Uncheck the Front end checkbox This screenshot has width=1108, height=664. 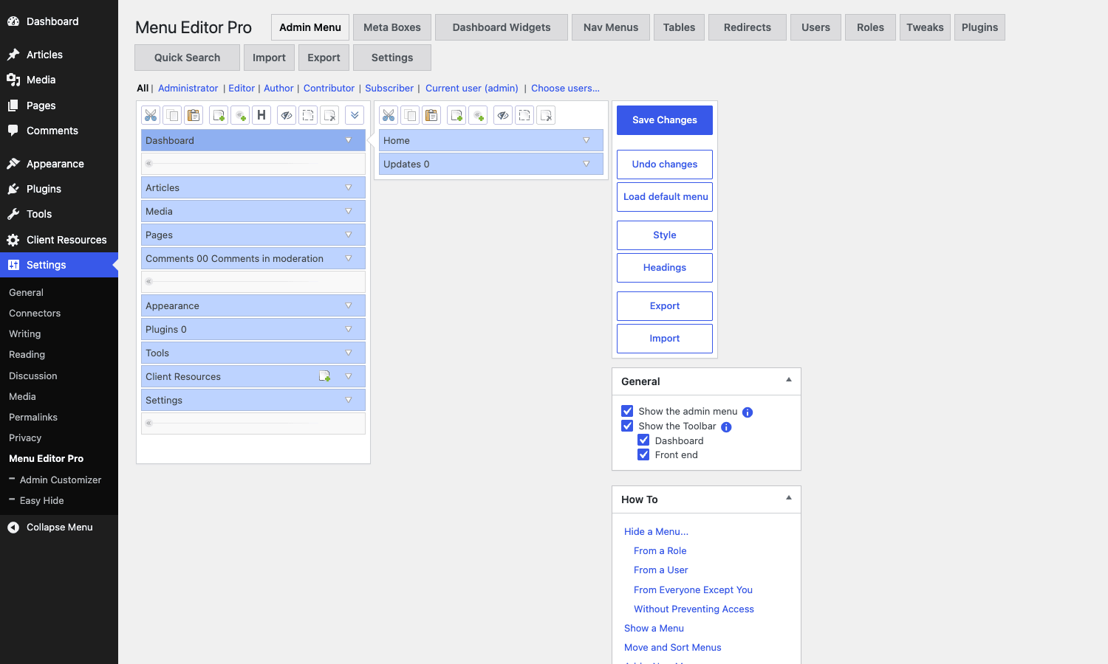pos(643,454)
